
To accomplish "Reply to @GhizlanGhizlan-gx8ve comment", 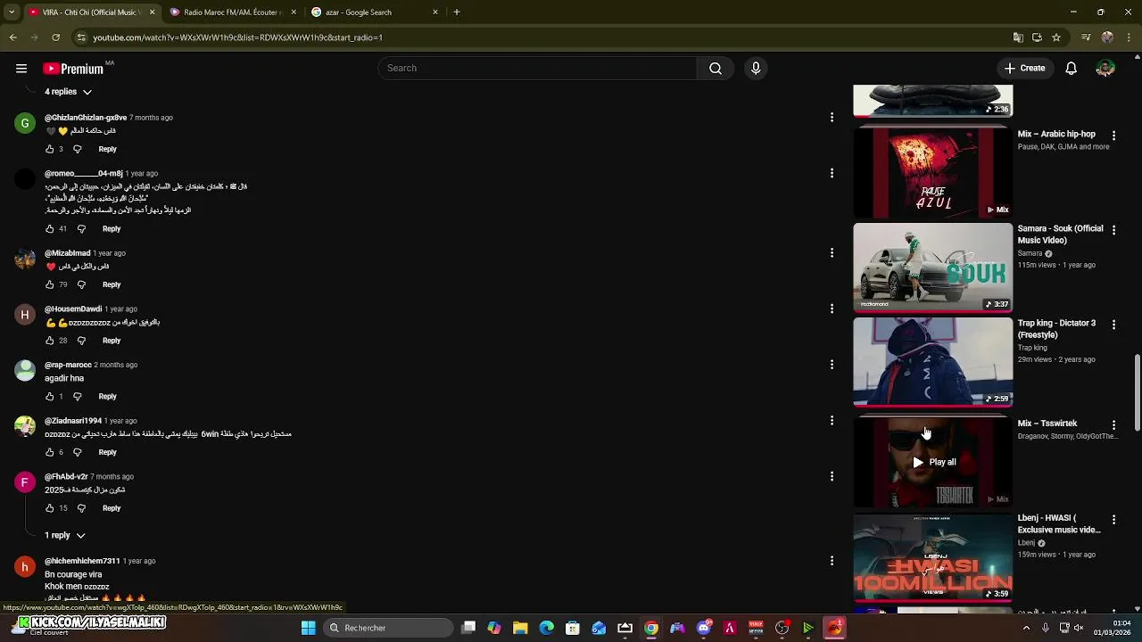I will click(x=107, y=149).
